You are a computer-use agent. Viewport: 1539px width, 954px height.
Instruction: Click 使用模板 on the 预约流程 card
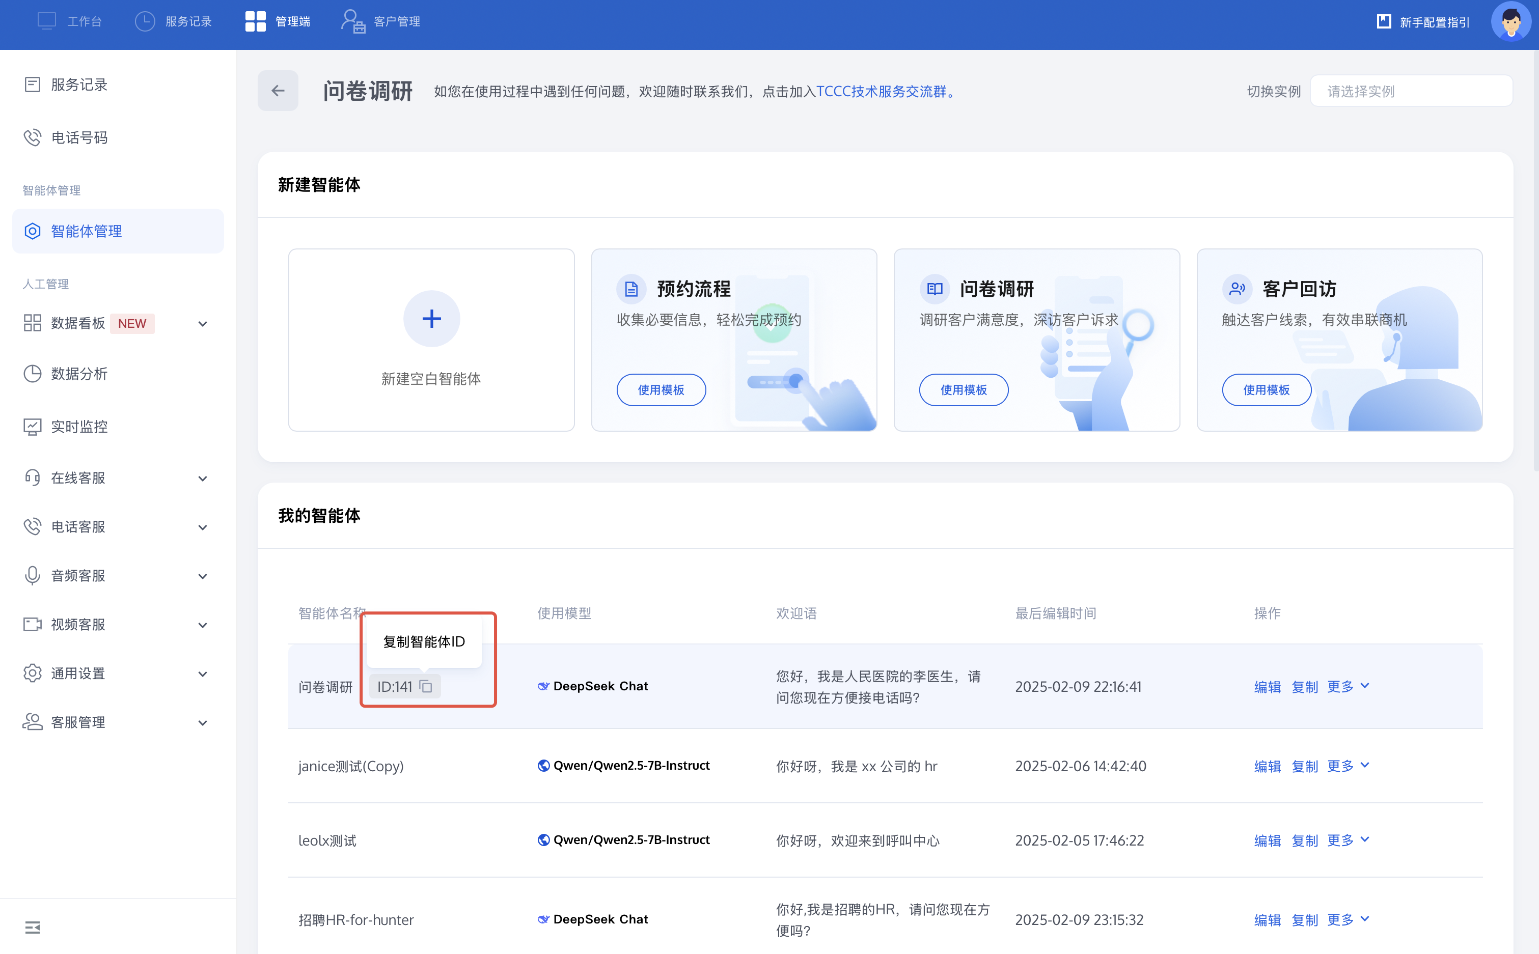point(661,390)
